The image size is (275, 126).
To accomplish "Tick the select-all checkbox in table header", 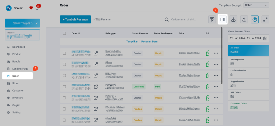I will click(64, 33).
